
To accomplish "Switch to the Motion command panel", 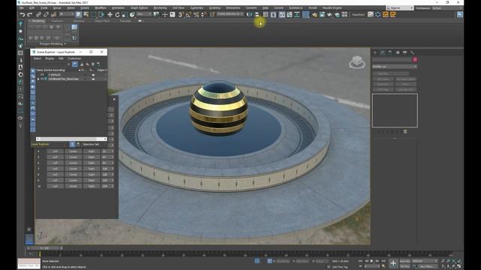I will coord(398,52).
